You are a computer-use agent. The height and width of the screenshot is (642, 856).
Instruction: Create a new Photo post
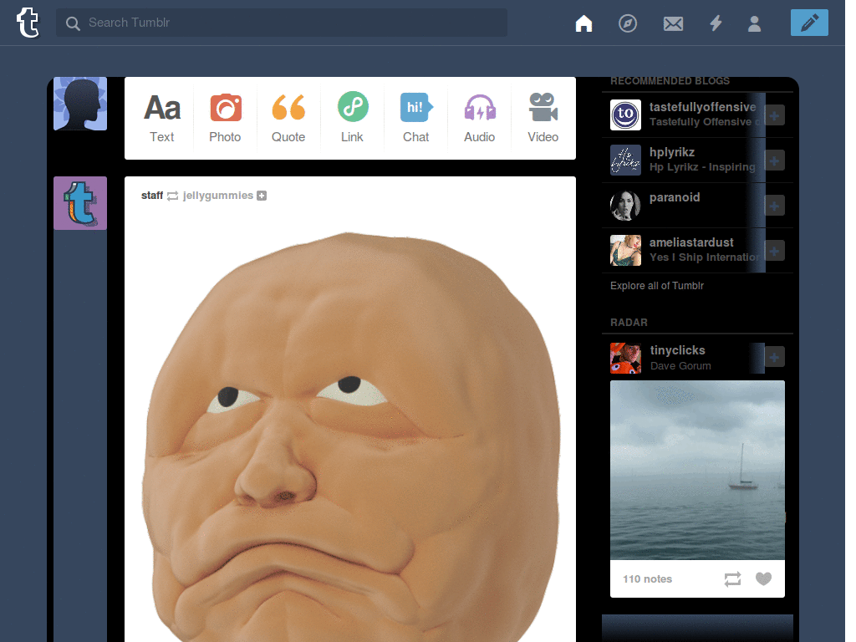point(226,118)
